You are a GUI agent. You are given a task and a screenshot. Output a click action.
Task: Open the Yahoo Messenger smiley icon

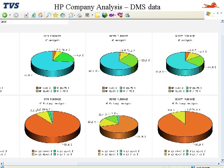point(120,15)
